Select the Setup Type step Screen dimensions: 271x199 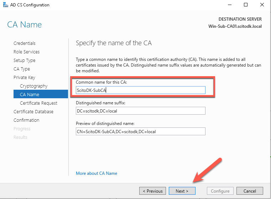tap(24, 60)
